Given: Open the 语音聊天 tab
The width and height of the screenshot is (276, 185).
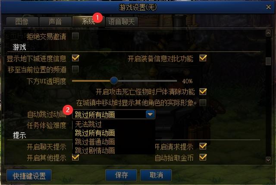Looking at the screenshot, I should (x=122, y=22).
